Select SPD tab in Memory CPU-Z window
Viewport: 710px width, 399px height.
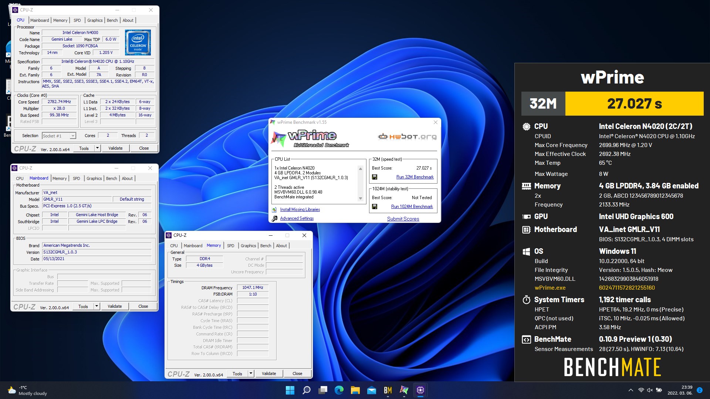pos(231,246)
